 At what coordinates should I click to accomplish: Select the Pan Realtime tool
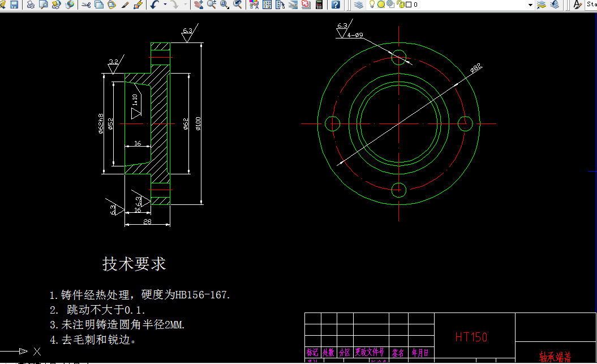pyautogui.click(x=199, y=5)
